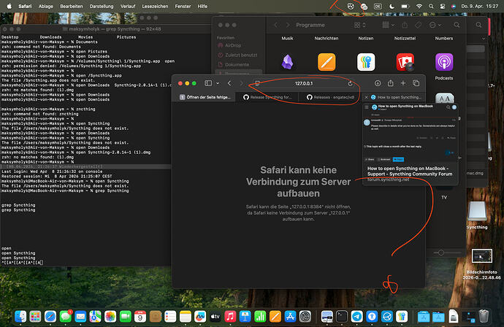The width and height of the screenshot is (504, 327).
Task: Open Terminal from the Dock
Action: tap(342, 317)
